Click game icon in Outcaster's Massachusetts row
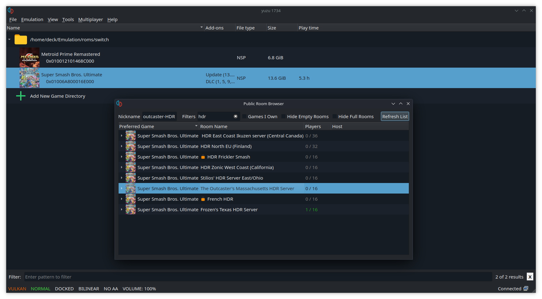The image size is (542, 299). tap(131, 189)
